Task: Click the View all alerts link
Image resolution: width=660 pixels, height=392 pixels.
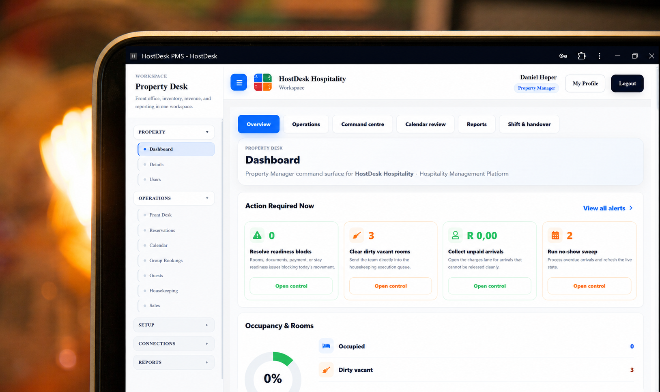Action: 608,208
